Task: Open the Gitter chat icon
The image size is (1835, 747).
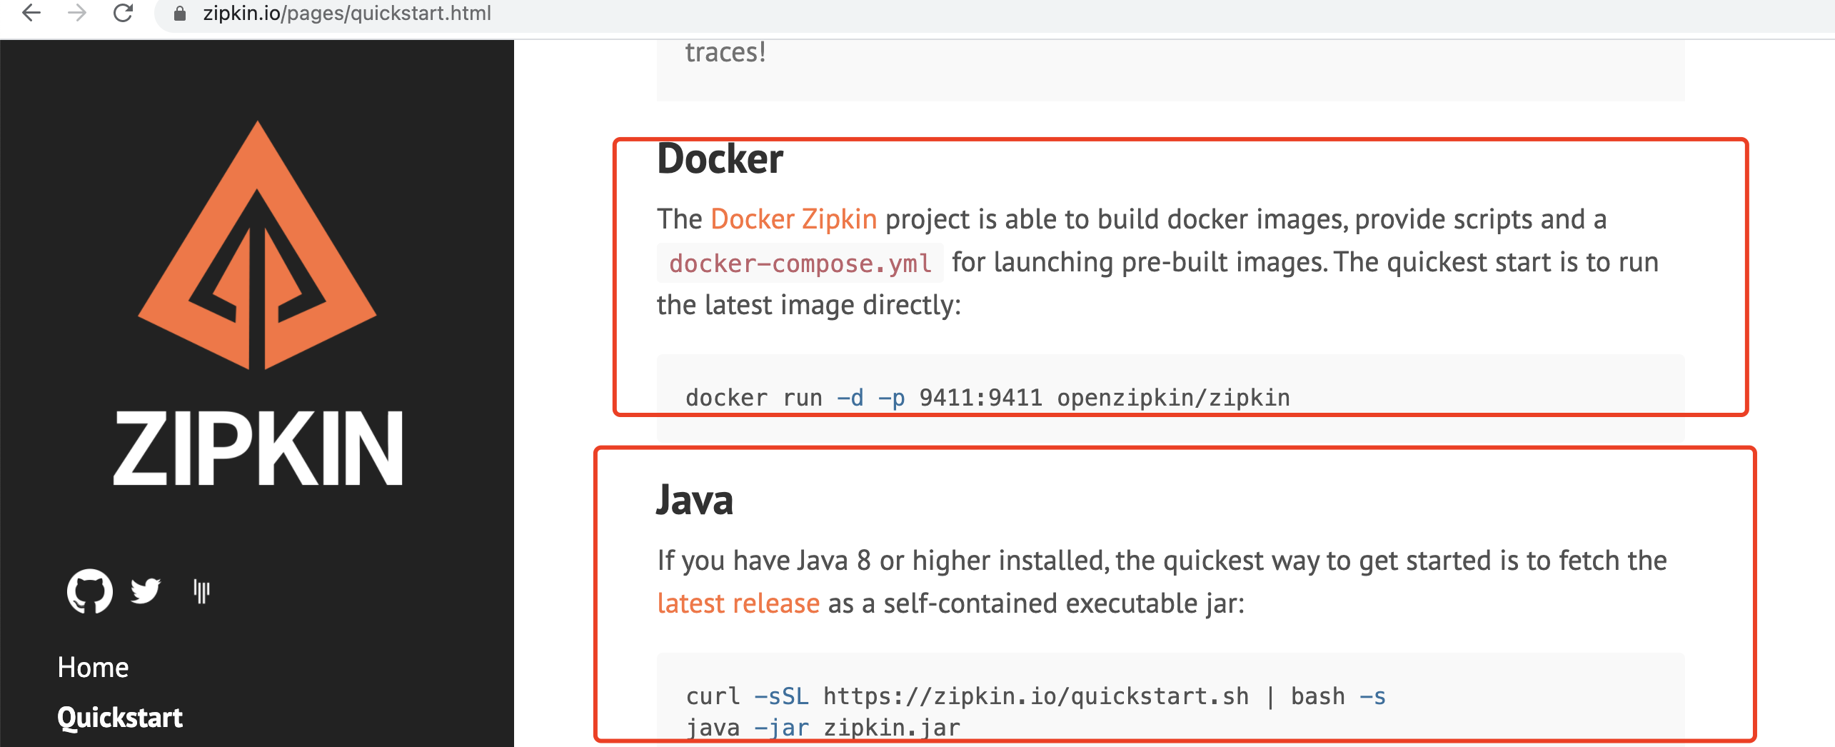Action: 202,591
